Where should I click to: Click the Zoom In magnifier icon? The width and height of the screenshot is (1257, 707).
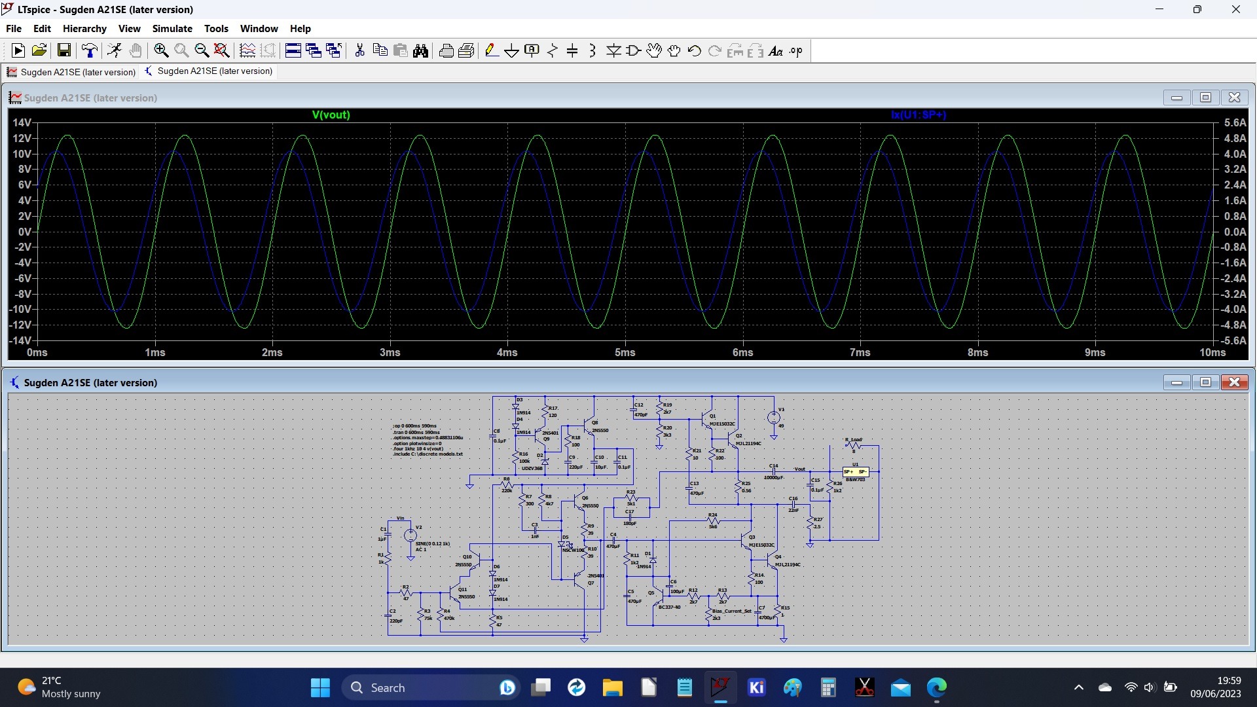click(161, 50)
